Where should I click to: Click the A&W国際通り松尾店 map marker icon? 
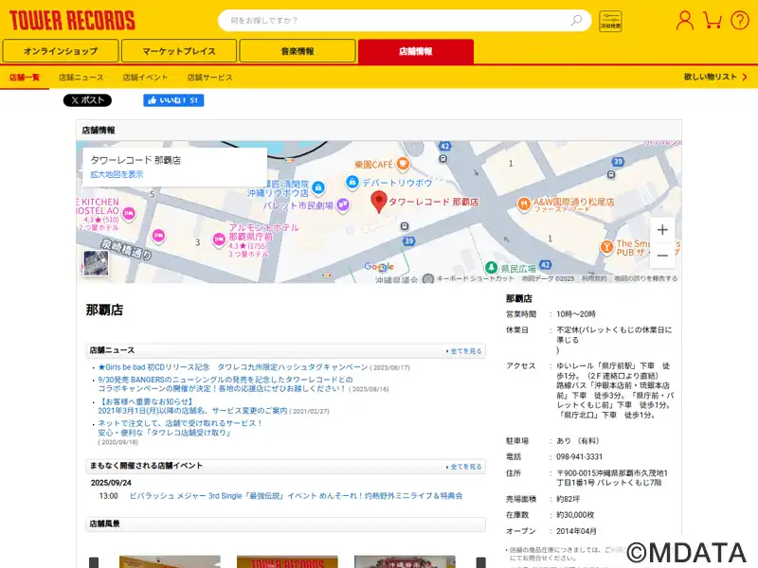[524, 204]
